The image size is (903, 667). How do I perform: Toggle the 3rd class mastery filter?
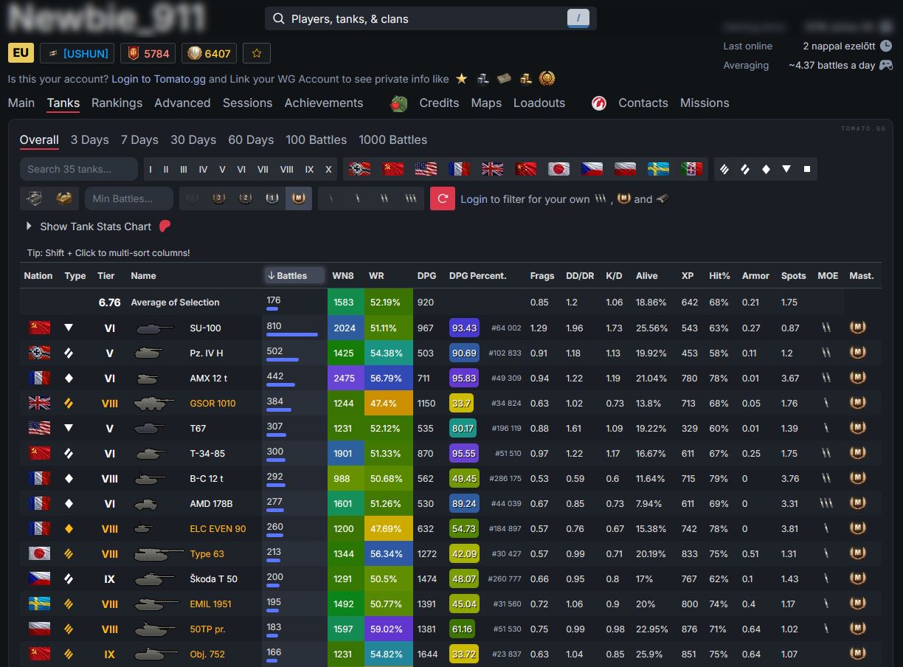219,198
